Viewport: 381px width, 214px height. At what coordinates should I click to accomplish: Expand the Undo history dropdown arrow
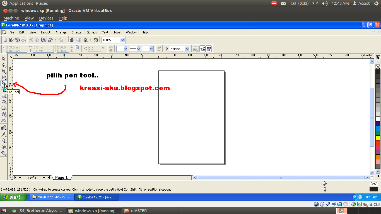click(x=55, y=40)
